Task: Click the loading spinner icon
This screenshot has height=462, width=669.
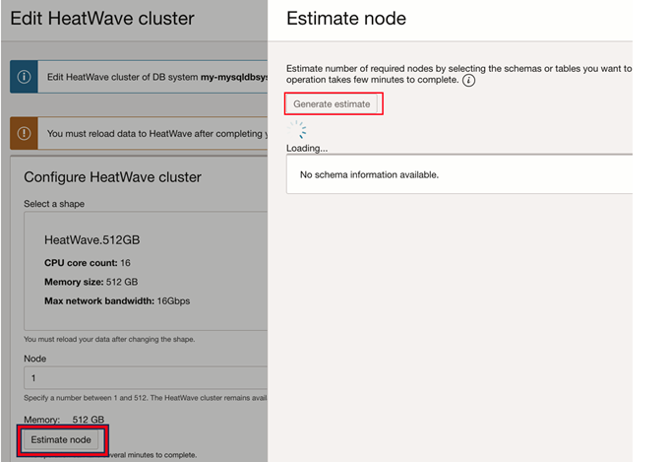Action: click(297, 129)
